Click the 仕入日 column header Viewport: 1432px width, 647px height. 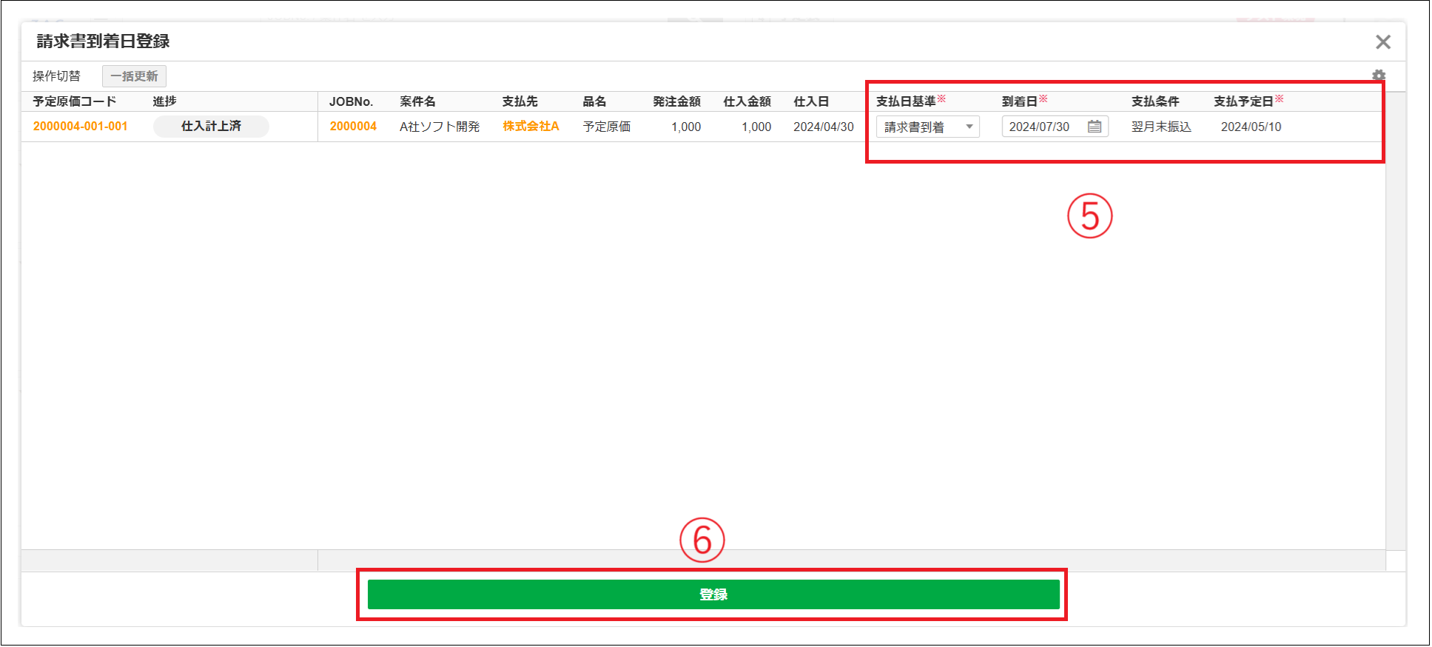[x=811, y=101]
